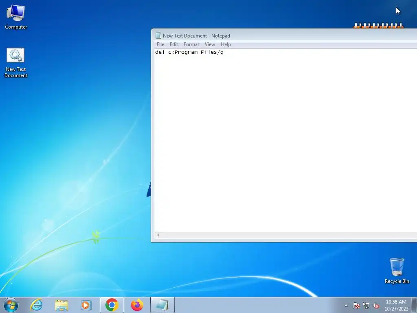Image resolution: width=417 pixels, height=313 pixels.
Task: Open the Windows Start menu orb
Action: [x=11, y=305]
